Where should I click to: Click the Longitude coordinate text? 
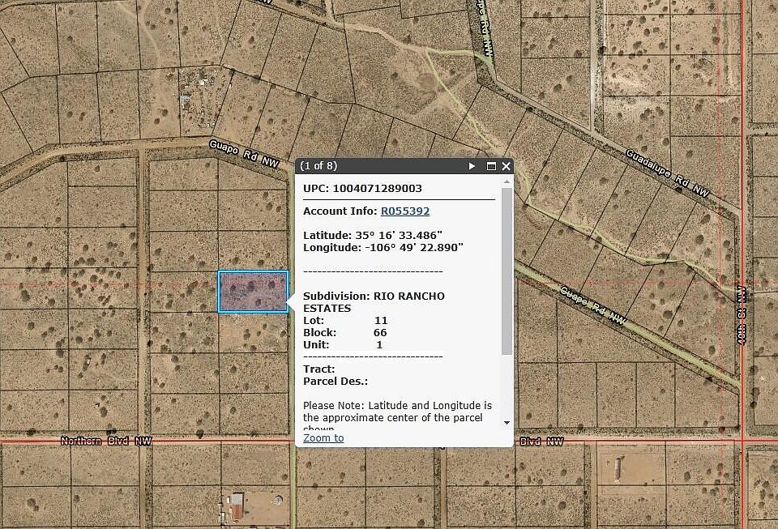(383, 247)
